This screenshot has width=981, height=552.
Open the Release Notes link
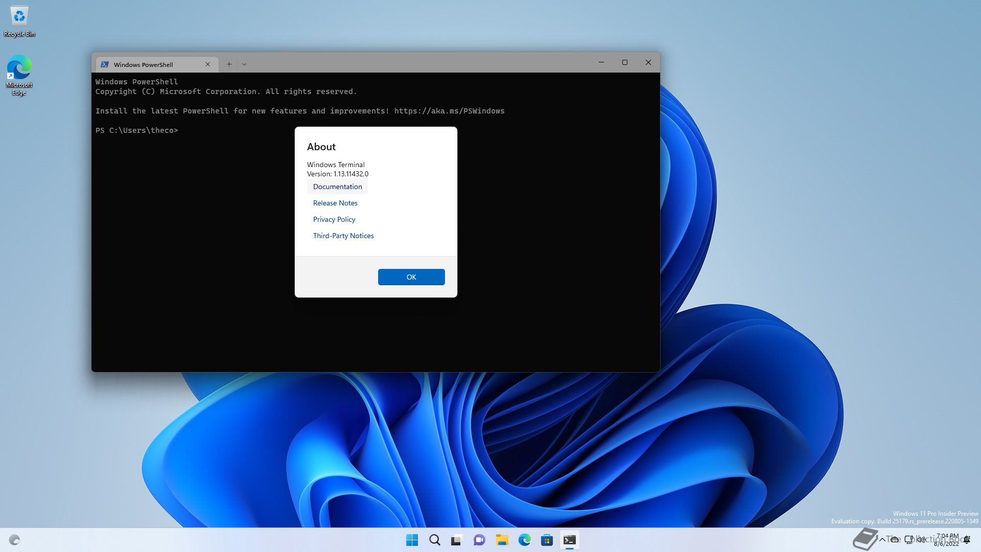335,203
